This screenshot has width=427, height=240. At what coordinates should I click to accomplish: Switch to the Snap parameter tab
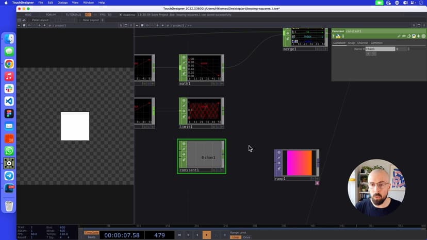351,43
